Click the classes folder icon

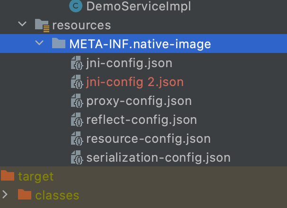(x=25, y=195)
